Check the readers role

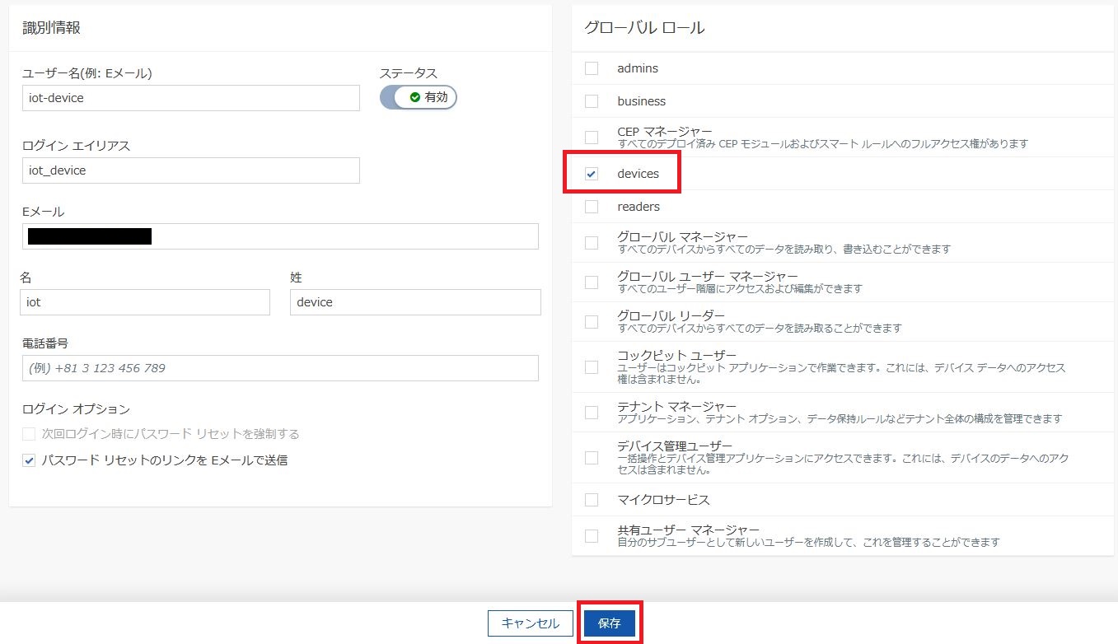click(x=591, y=207)
